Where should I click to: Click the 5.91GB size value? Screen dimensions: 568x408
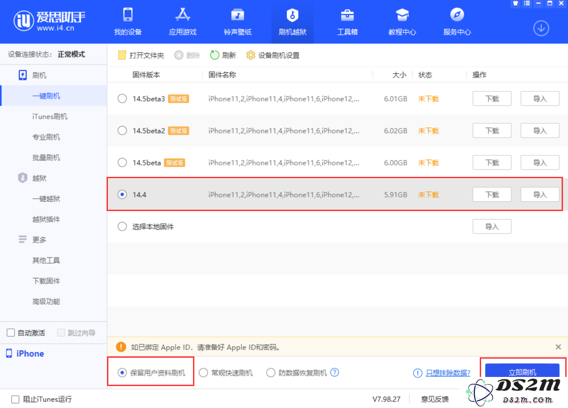click(x=396, y=195)
